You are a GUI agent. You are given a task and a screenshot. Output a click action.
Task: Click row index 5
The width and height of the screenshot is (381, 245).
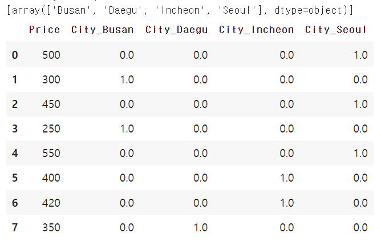pos(15,178)
